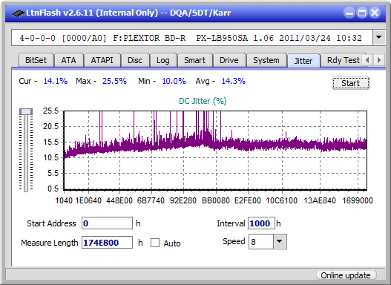Close the LtnFlash window
The image size is (391, 285).
(375, 13)
